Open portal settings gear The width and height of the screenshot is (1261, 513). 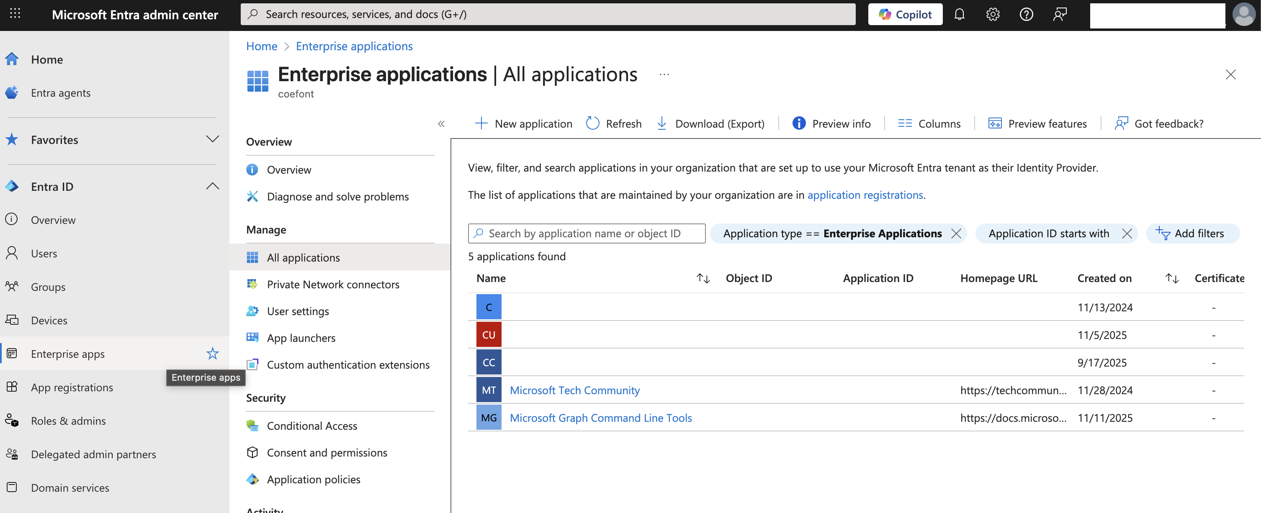point(992,14)
